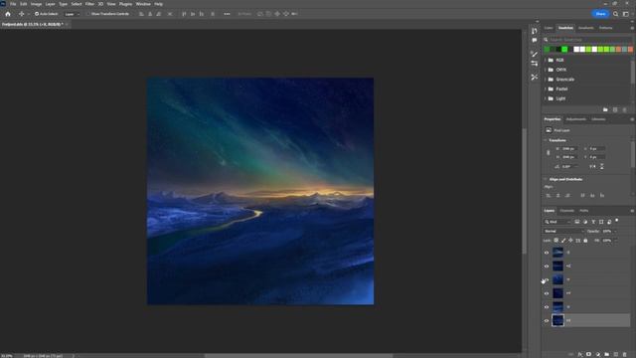The width and height of the screenshot is (636, 358).
Task: Switch to the Paths tab
Action: [x=584, y=211]
